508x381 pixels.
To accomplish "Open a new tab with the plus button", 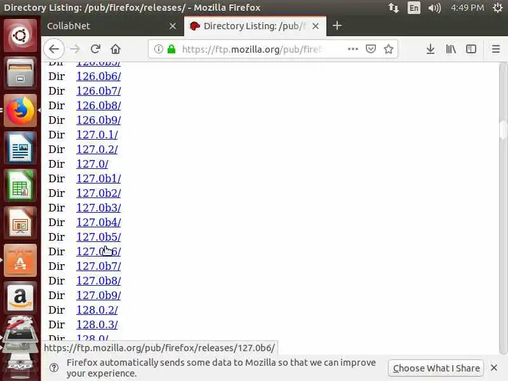I will point(337,25).
